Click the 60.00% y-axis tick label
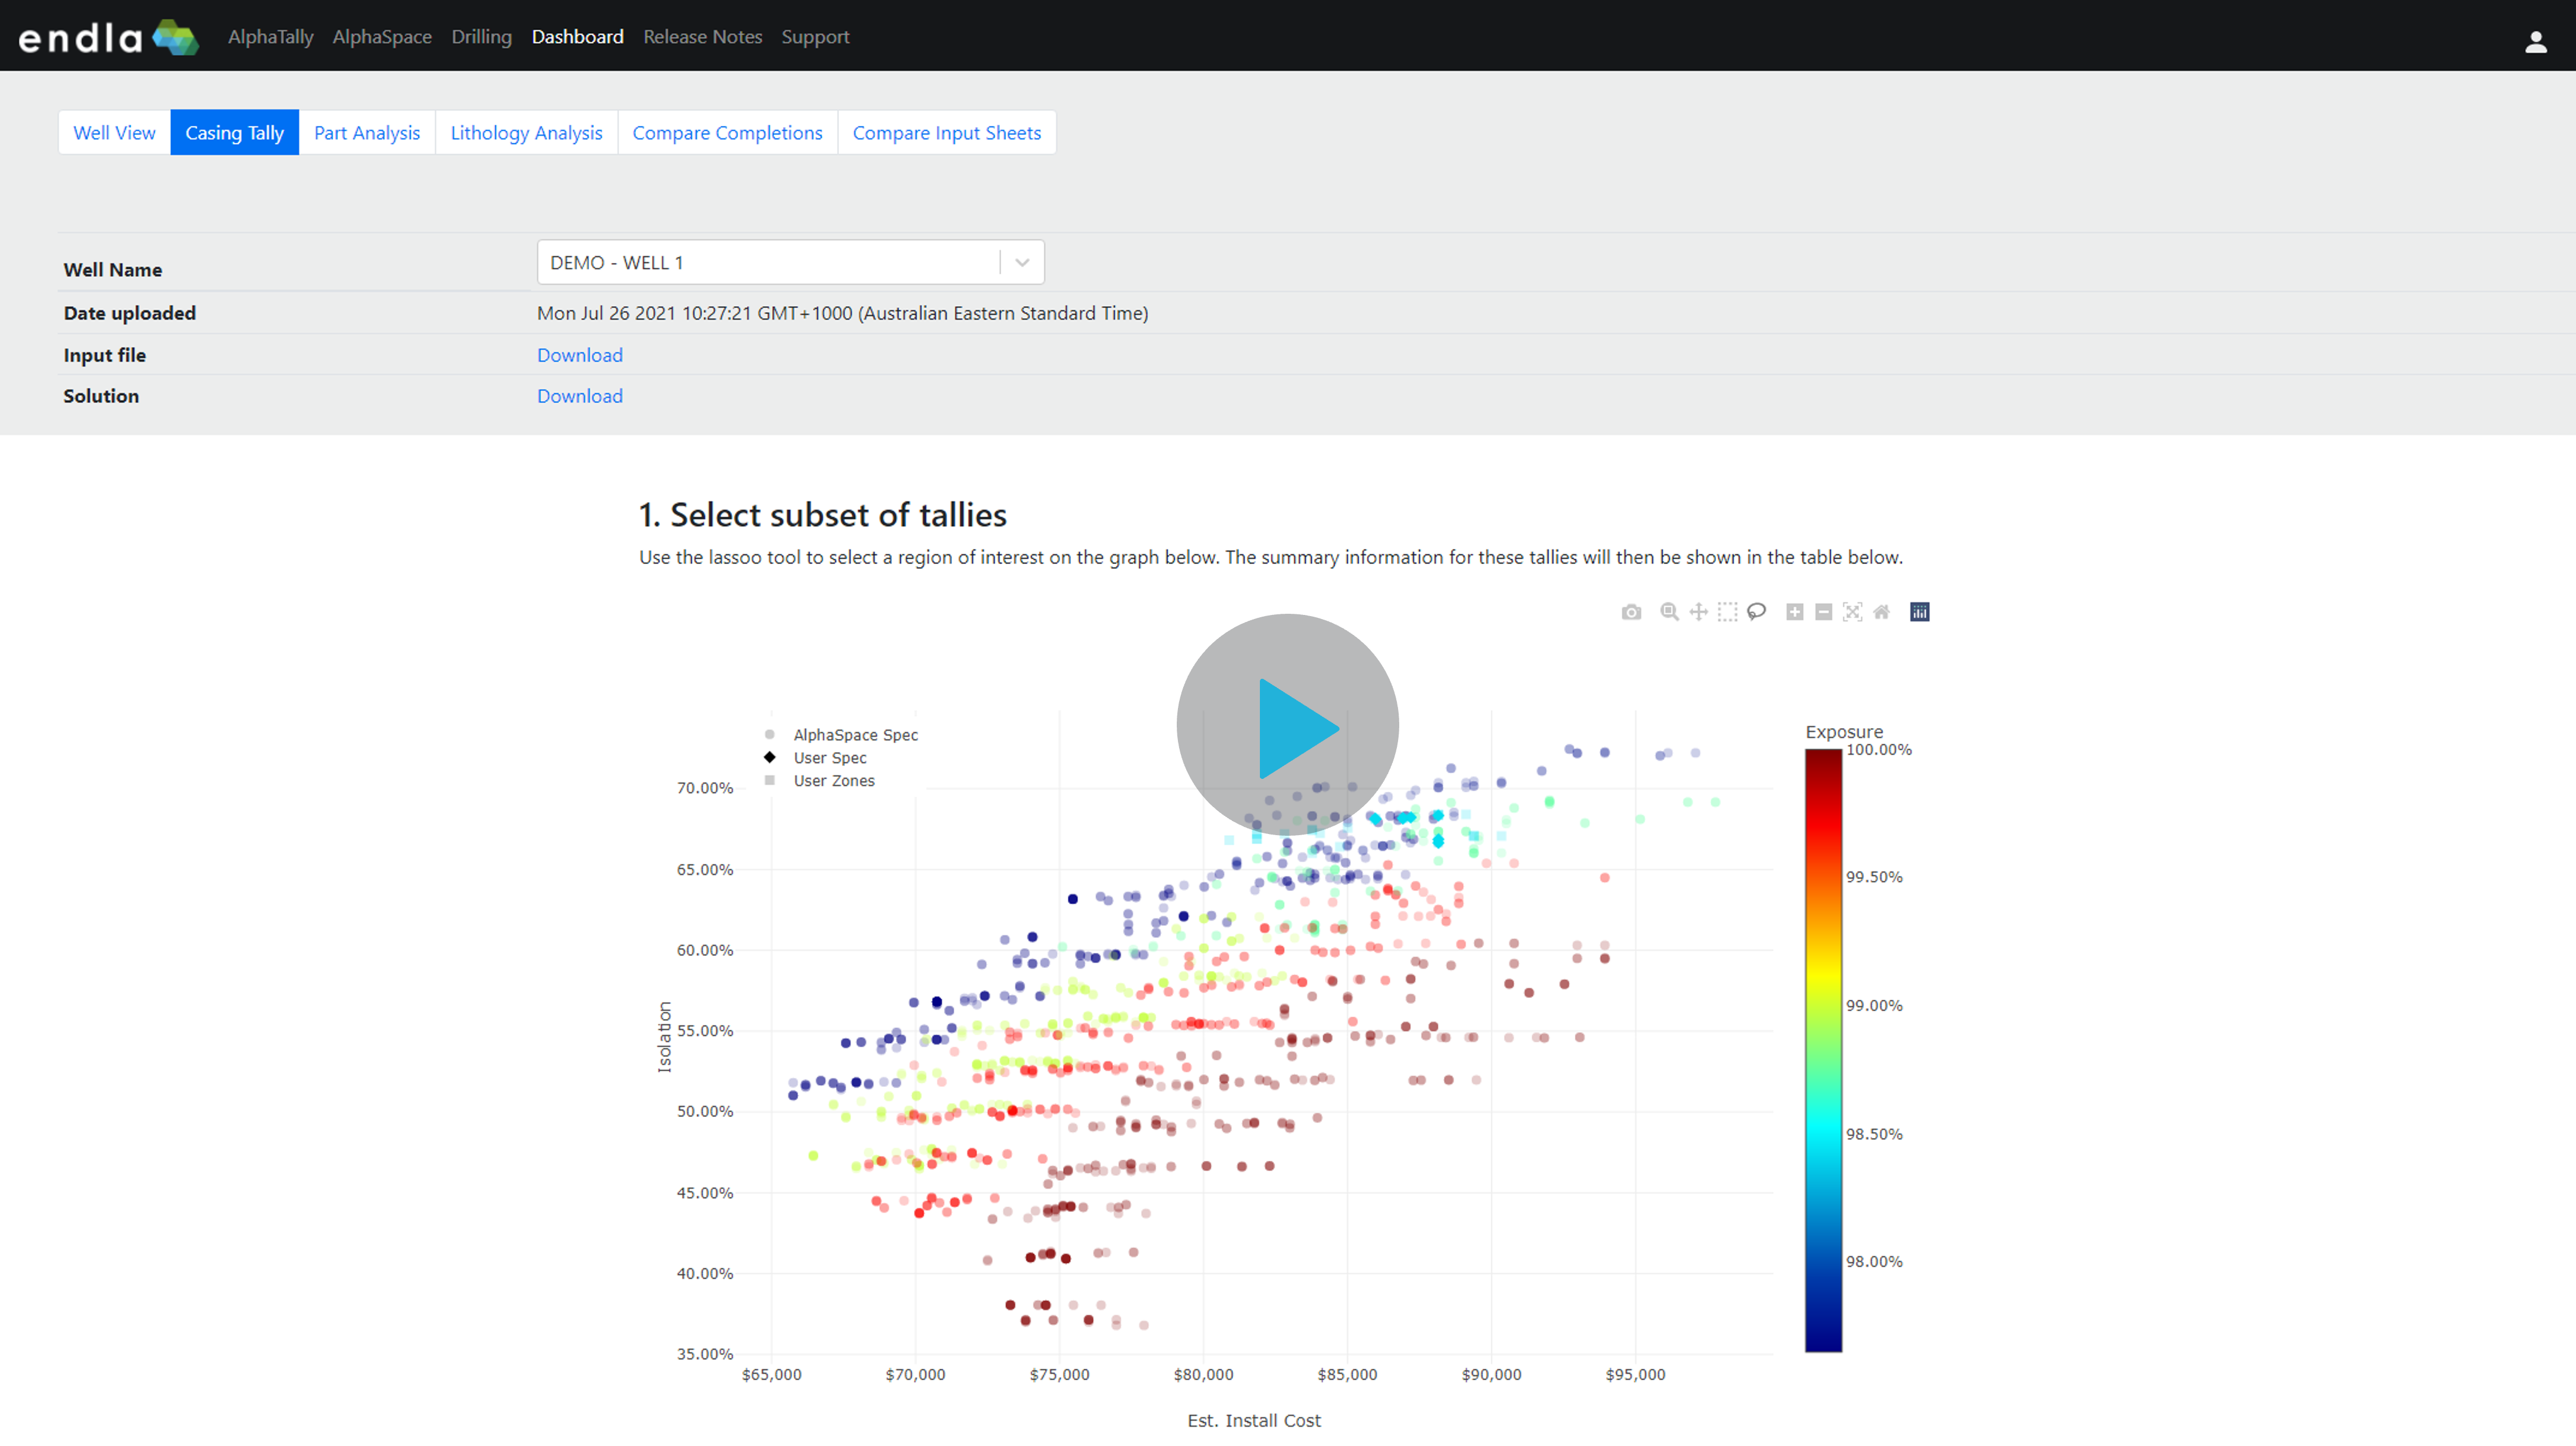 (x=705, y=950)
